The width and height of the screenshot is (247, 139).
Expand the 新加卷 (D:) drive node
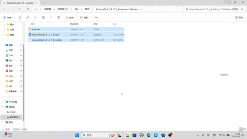[4, 117]
